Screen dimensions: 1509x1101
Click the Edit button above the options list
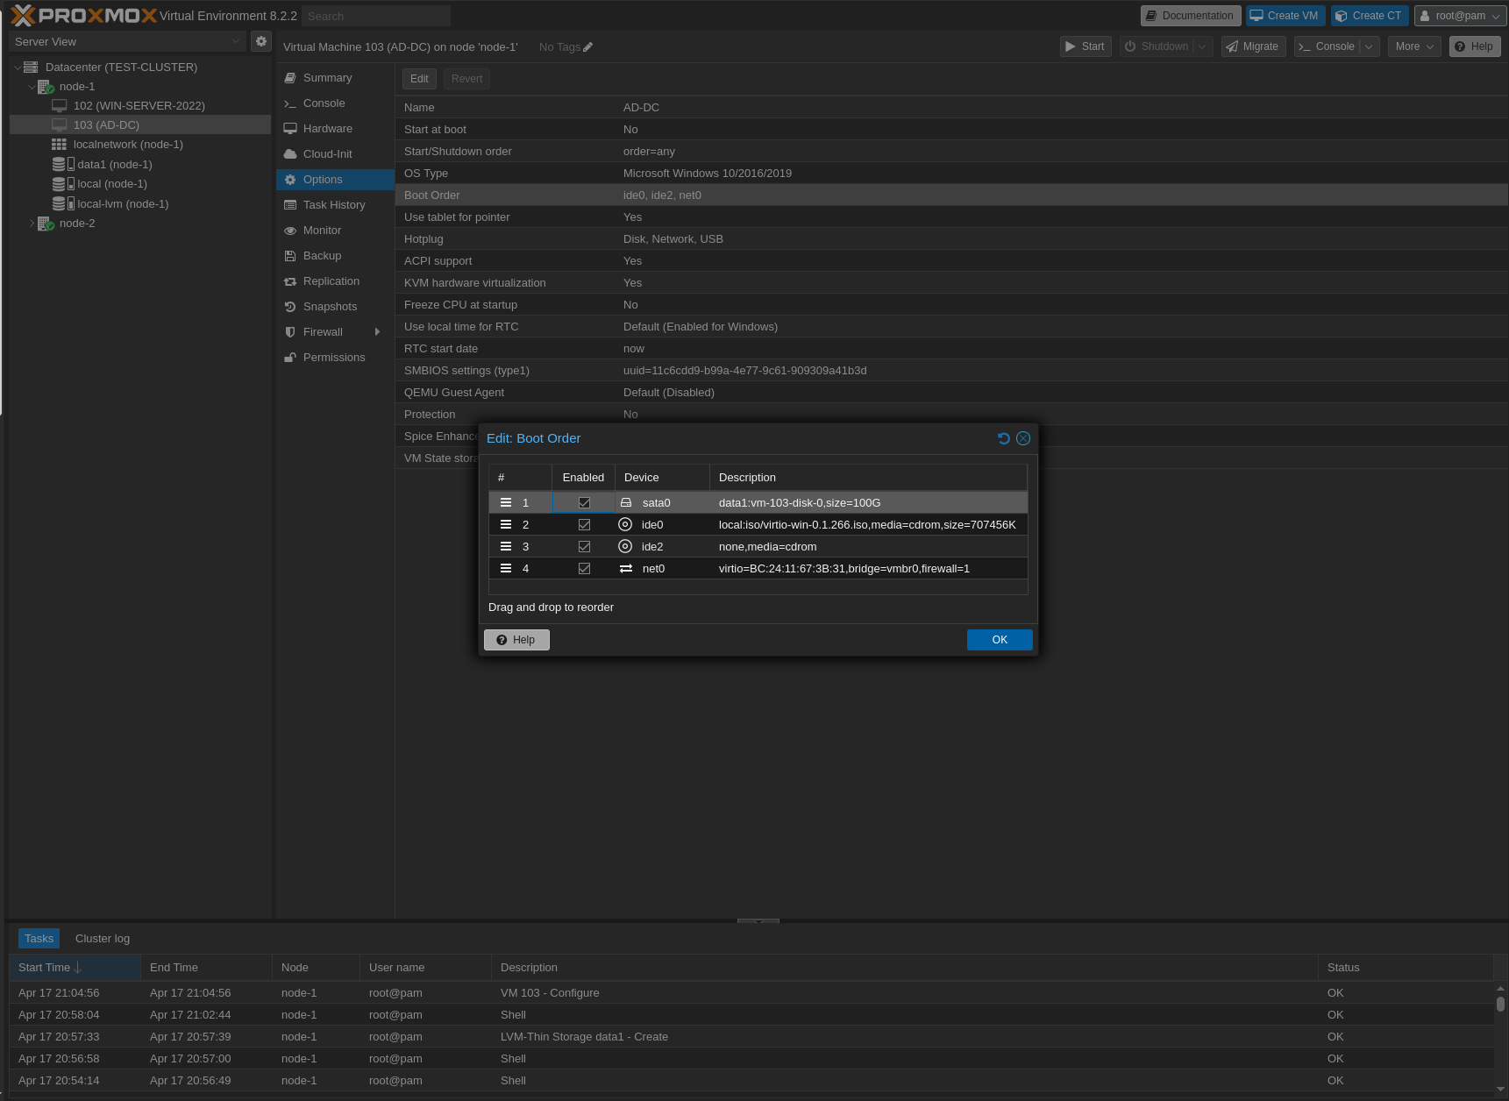pos(419,78)
